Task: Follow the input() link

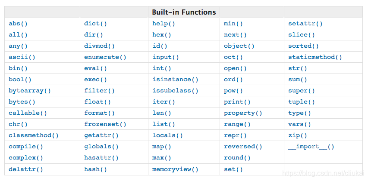Action: tap(166, 57)
